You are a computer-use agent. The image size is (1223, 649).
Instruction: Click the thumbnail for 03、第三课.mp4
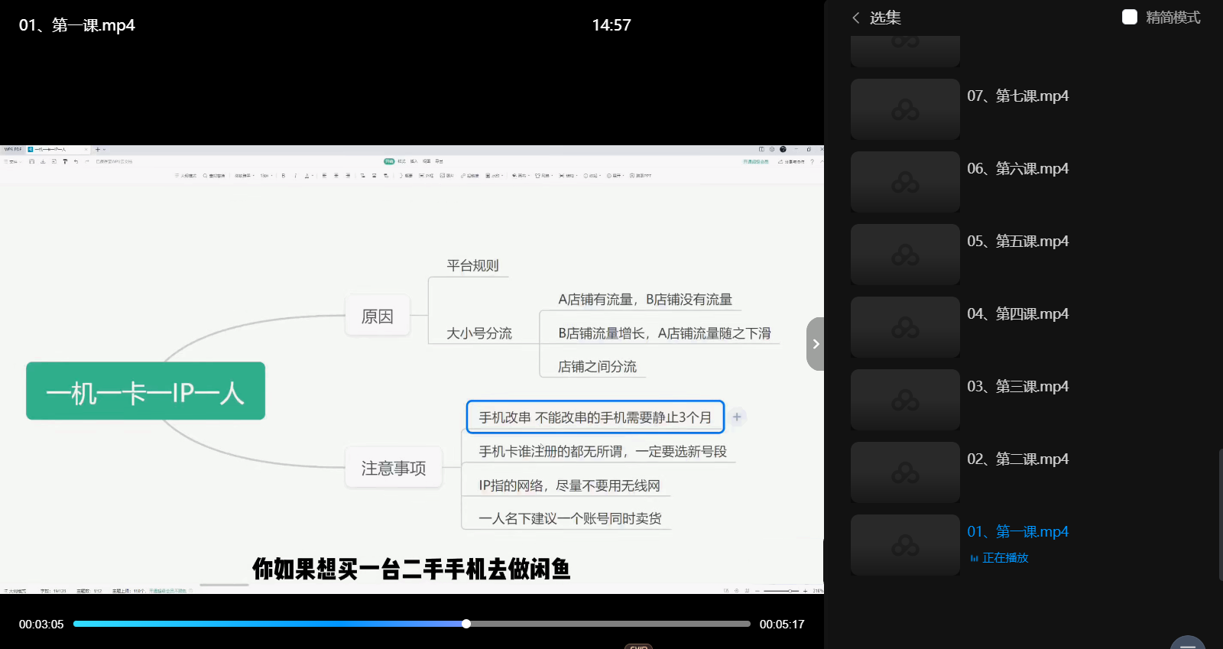tap(905, 400)
